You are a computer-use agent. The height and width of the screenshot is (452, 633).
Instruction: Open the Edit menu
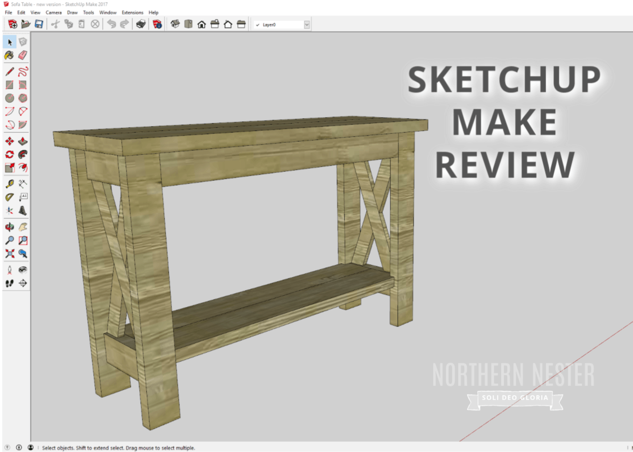(x=21, y=12)
